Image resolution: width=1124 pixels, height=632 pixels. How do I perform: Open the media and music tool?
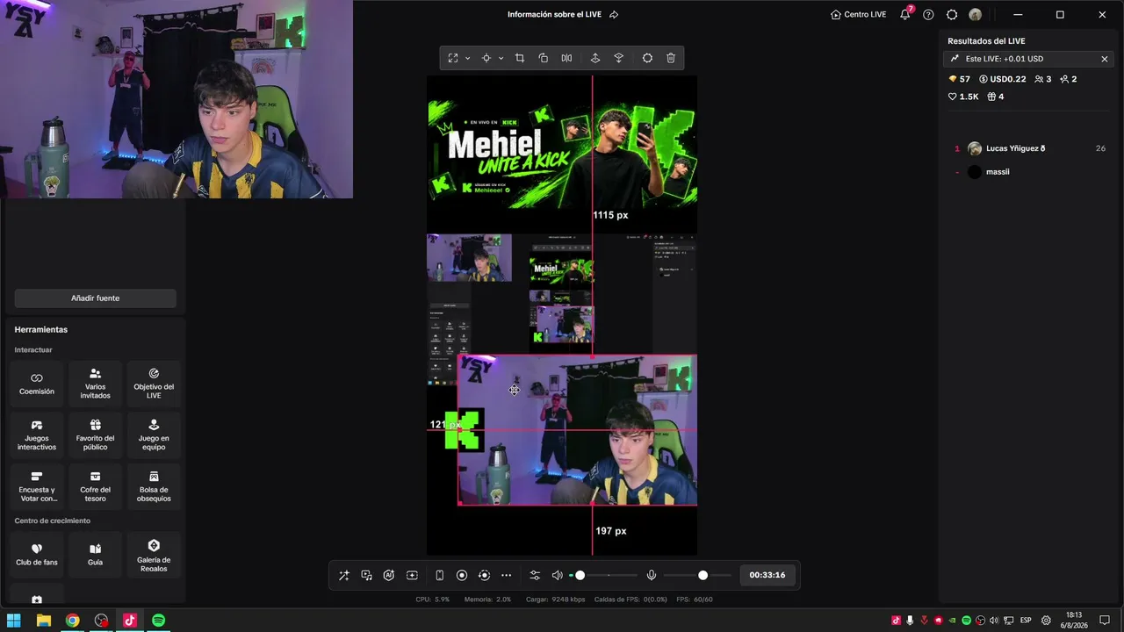point(366,575)
